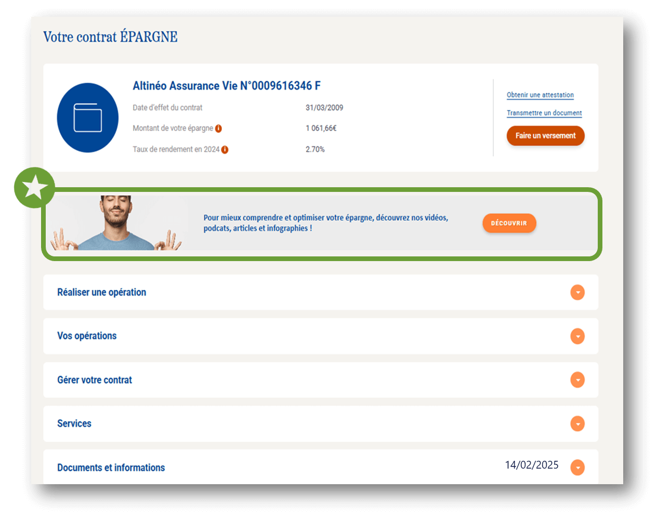Click the blue contract wallet icon
657x518 pixels.
(x=87, y=118)
